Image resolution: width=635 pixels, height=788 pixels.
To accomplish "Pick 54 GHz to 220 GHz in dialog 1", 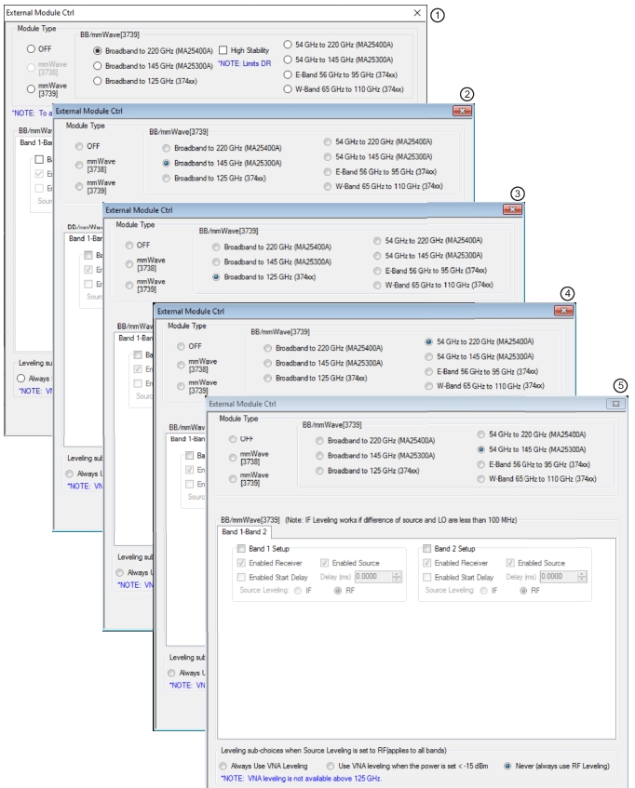I will click(288, 45).
